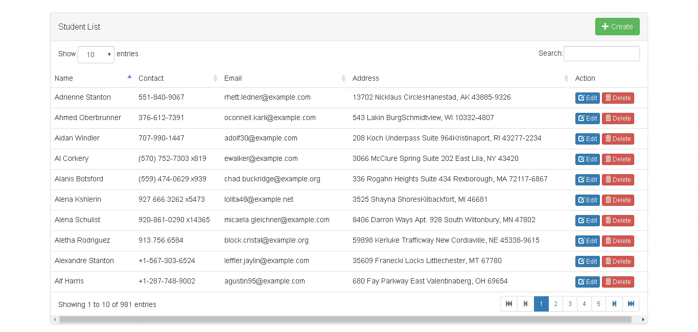Click the horizontal scrollbar left arrow

[x=55, y=320]
